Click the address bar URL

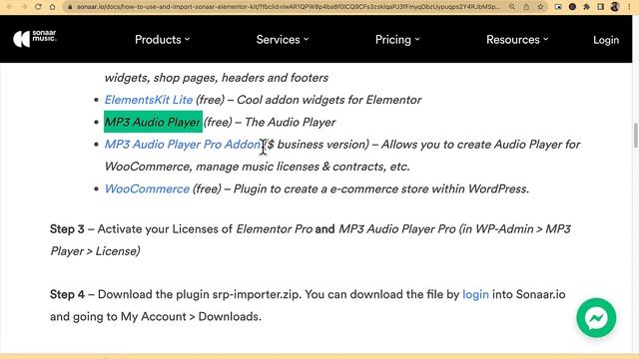288,7
